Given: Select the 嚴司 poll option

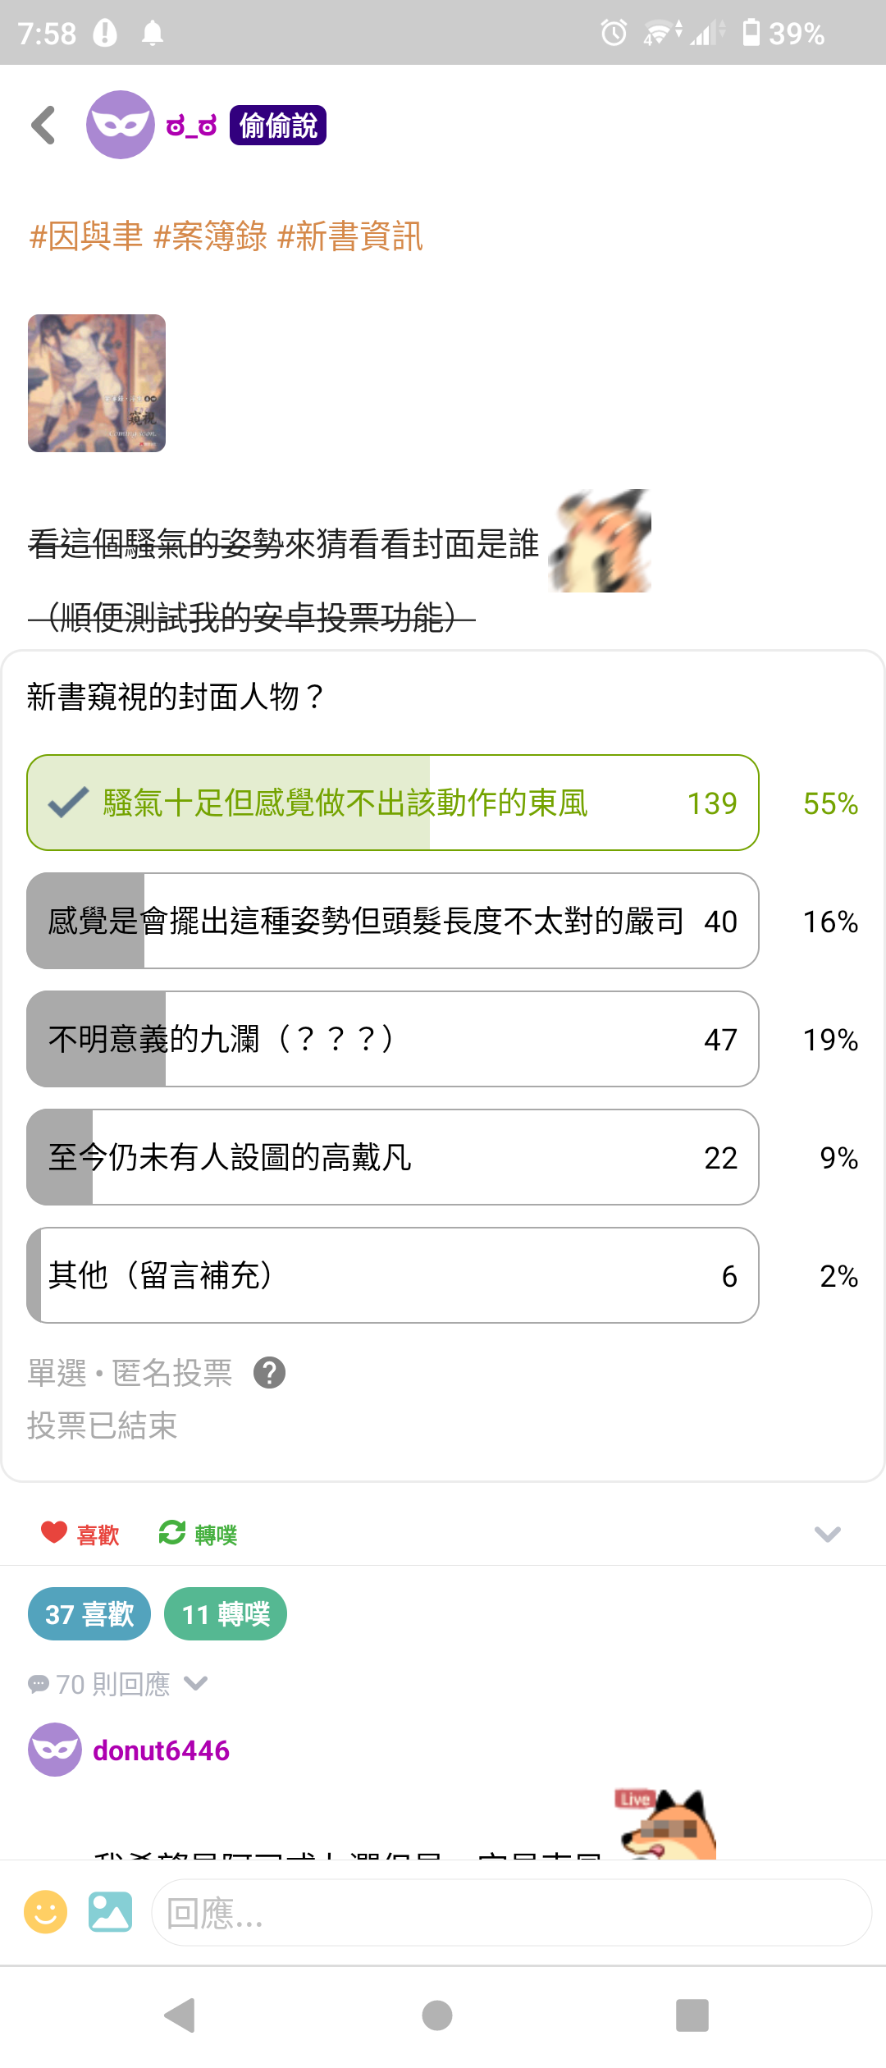Looking at the screenshot, I should click(393, 921).
